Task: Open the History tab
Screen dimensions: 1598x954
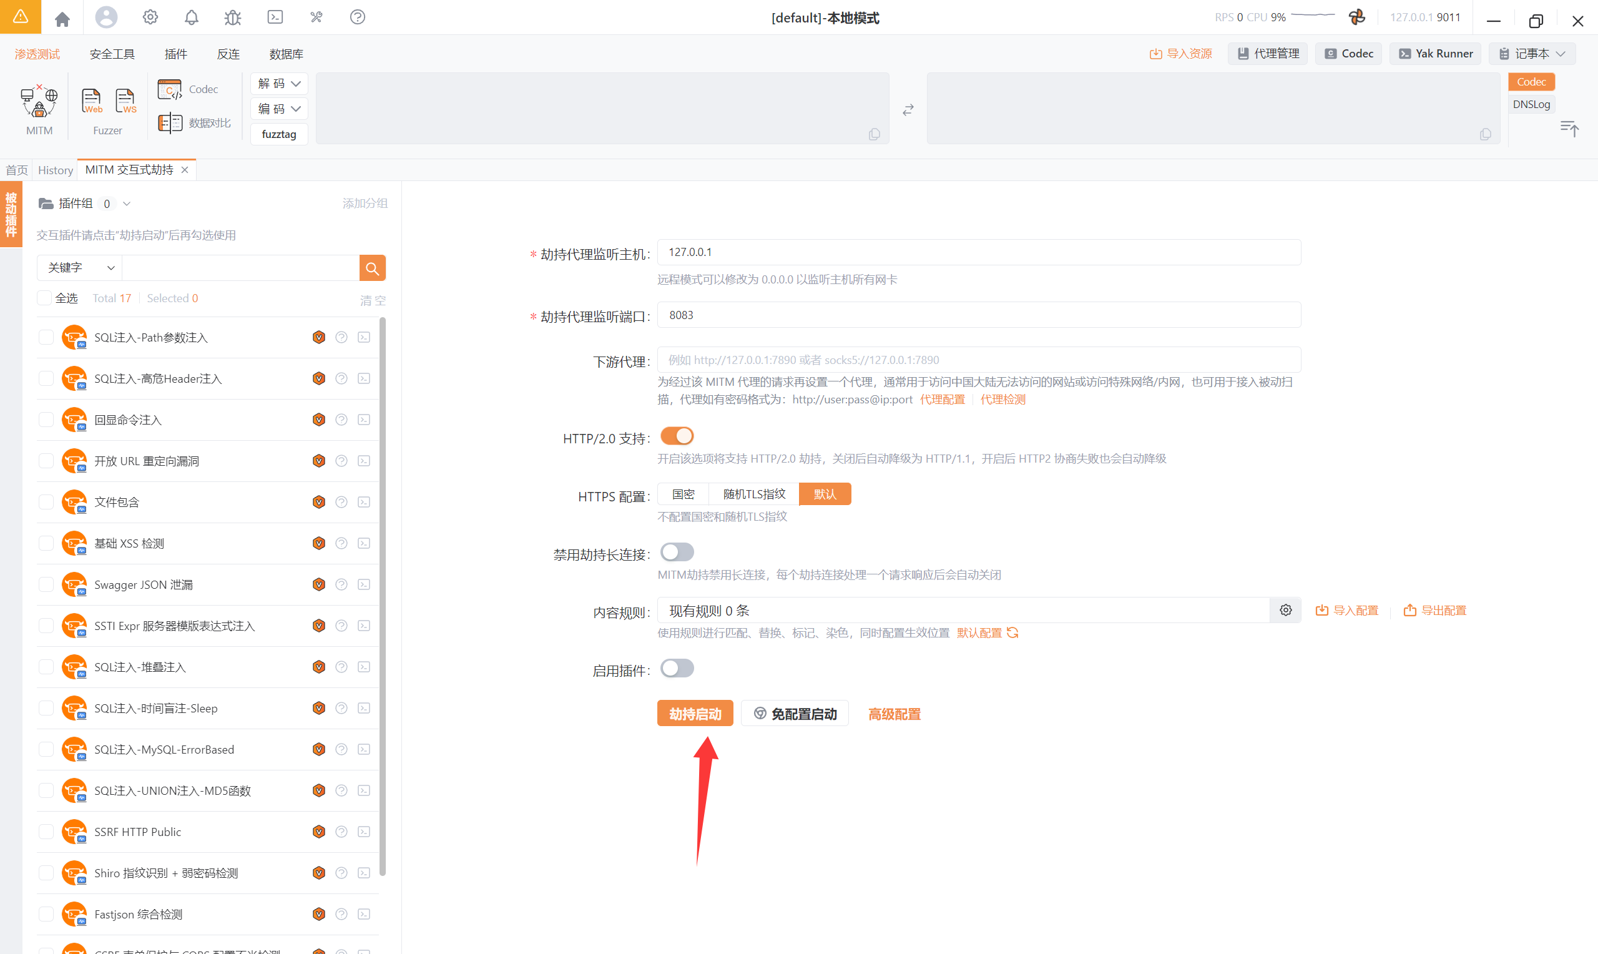Action: [x=56, y=170]
